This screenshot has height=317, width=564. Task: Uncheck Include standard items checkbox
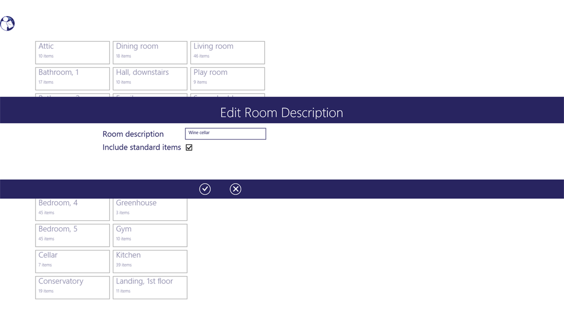[x=189, y=148]
